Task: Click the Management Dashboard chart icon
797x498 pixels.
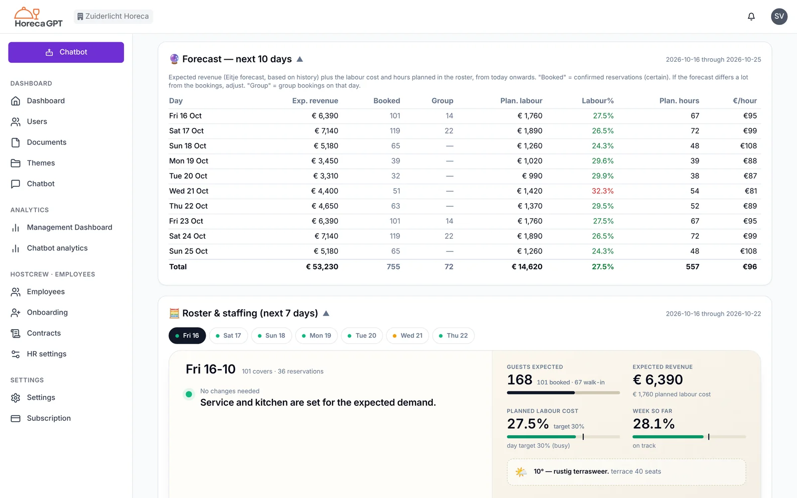Action: tap(15, 228)
